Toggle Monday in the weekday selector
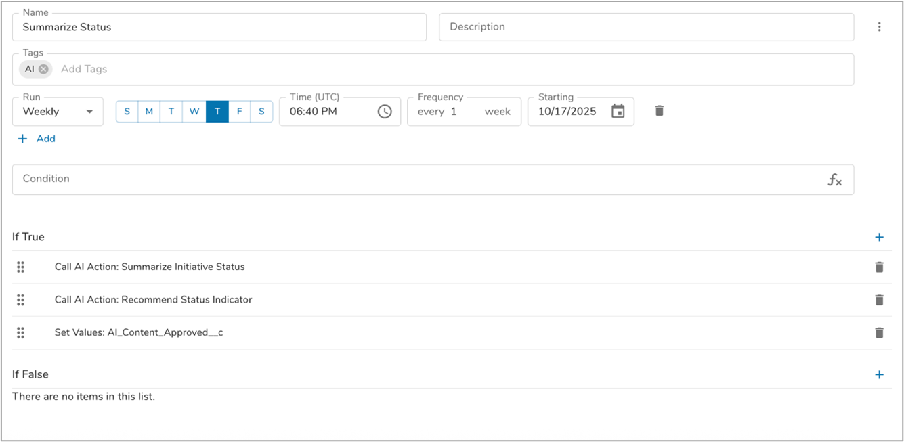 click(x=149, y=112)
